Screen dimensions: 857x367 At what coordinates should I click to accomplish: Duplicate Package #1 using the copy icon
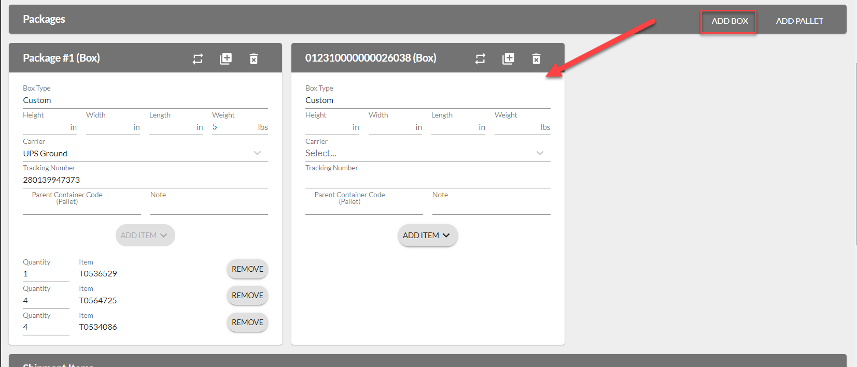(226, 58)
